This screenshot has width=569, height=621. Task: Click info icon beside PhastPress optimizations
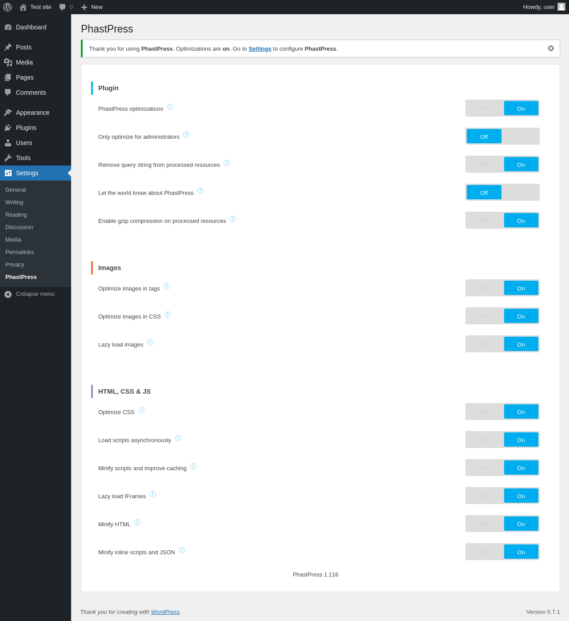click(x=170, y=107)
